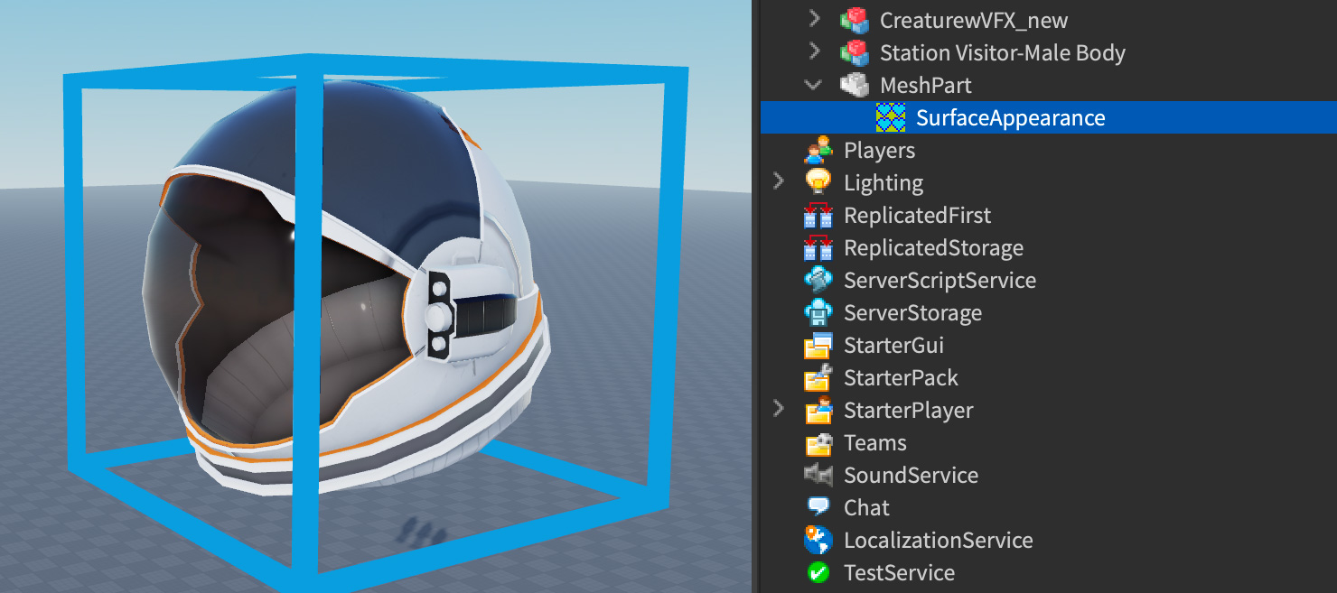
Task: Expand the StarterPlayer node
Action: [x=778, y=410]
